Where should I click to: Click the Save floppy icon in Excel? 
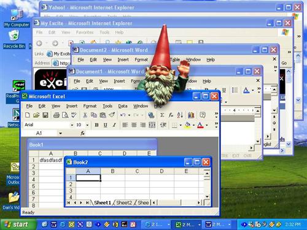click(x=45, y=115)
